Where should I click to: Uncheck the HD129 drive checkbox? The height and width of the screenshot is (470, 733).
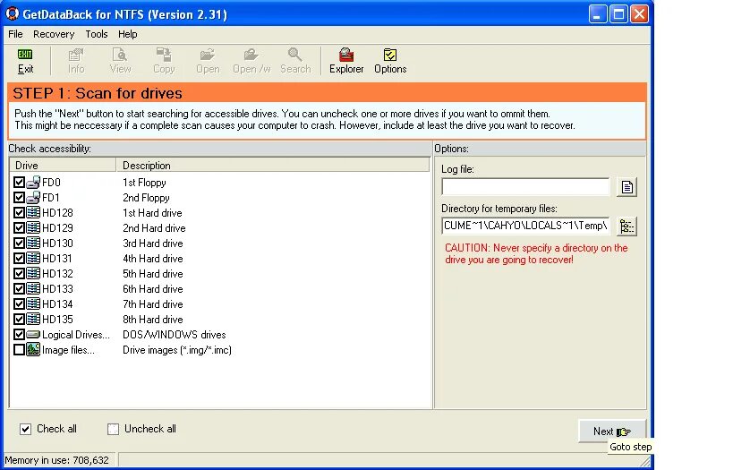click(19, 227)
